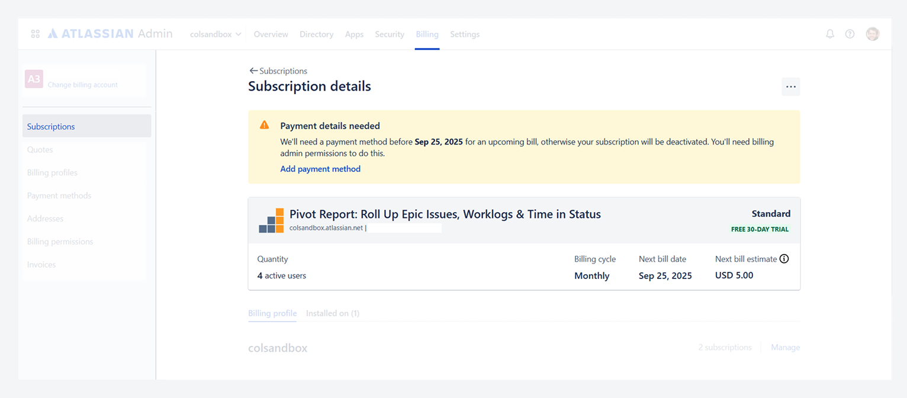This screenshot has height=398, width=907.
Task: Click the Manage link for colsandbox
Action: (785, 348)
